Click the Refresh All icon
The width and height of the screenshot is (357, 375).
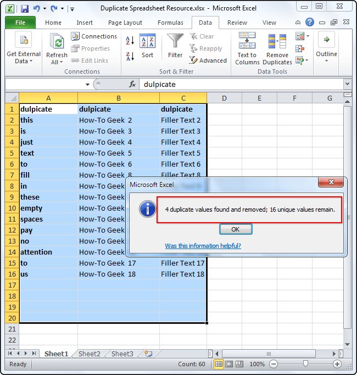click(x=57, y=41)
